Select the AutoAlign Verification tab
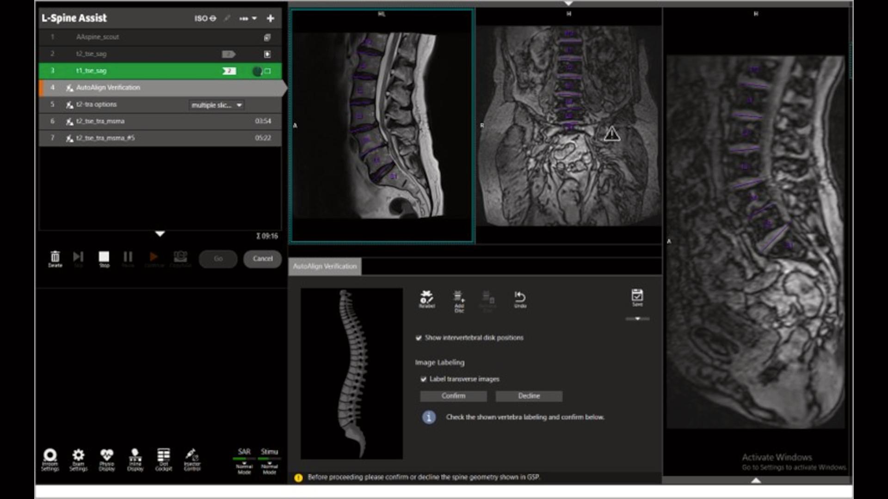Screen dimensions: 888x499 pos(325,266)
